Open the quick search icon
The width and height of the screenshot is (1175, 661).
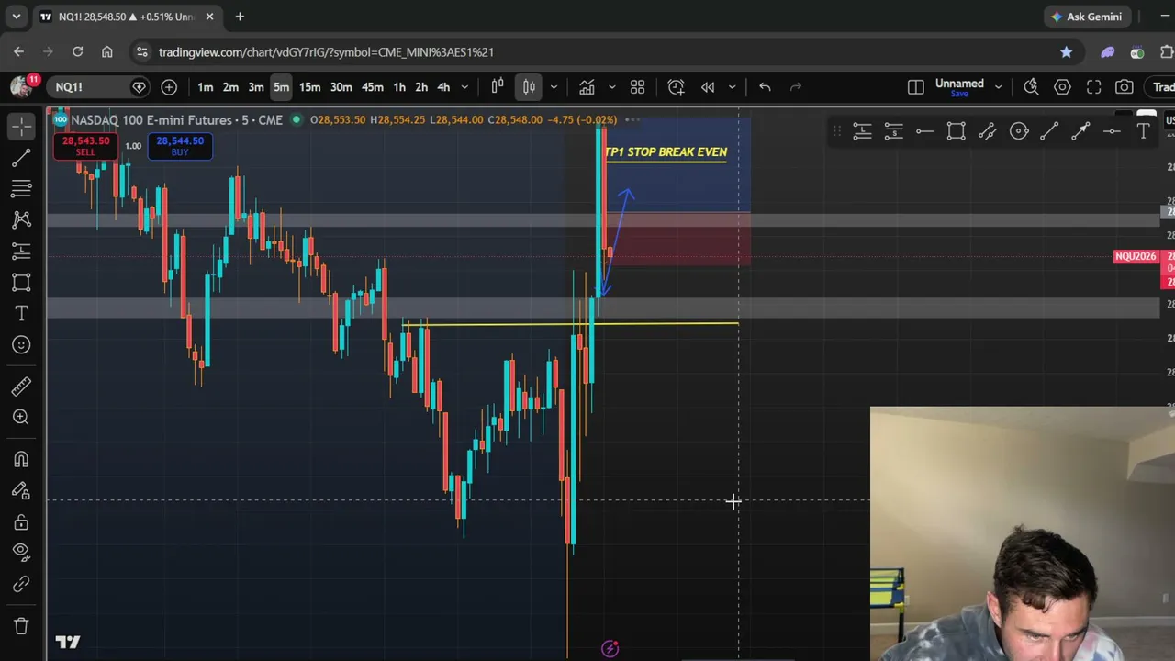click(1031, 87)
